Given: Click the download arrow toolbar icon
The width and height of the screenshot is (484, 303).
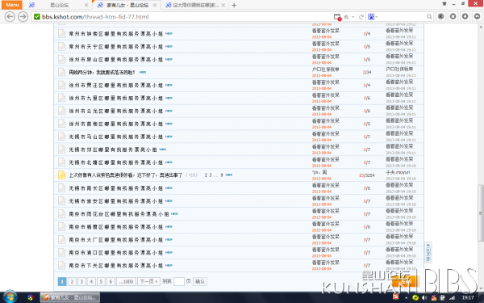Looking at the screenshot, I should (x=465, y=16).
